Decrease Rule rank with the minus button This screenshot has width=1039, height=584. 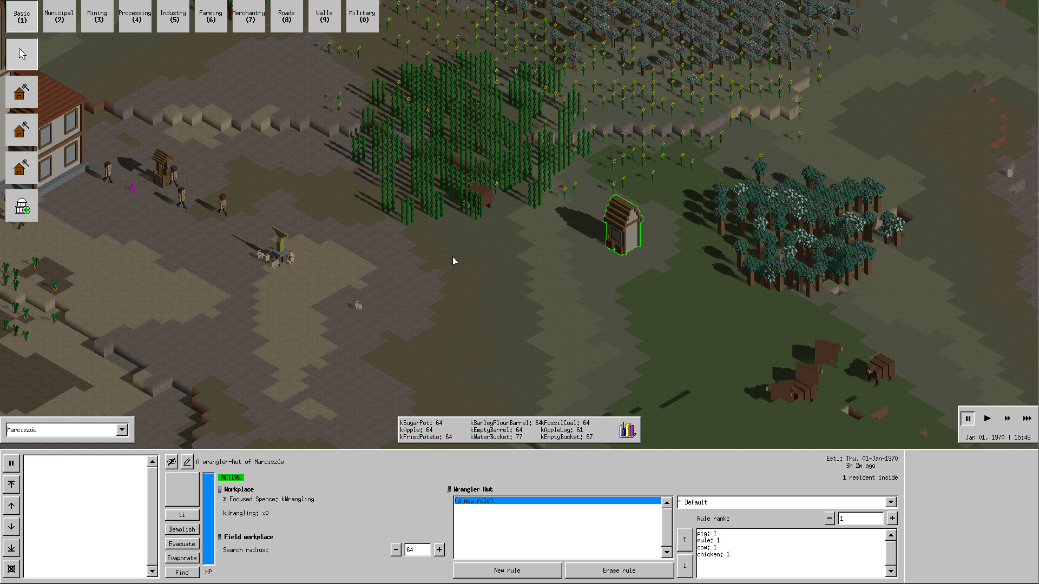pos(830,519)
